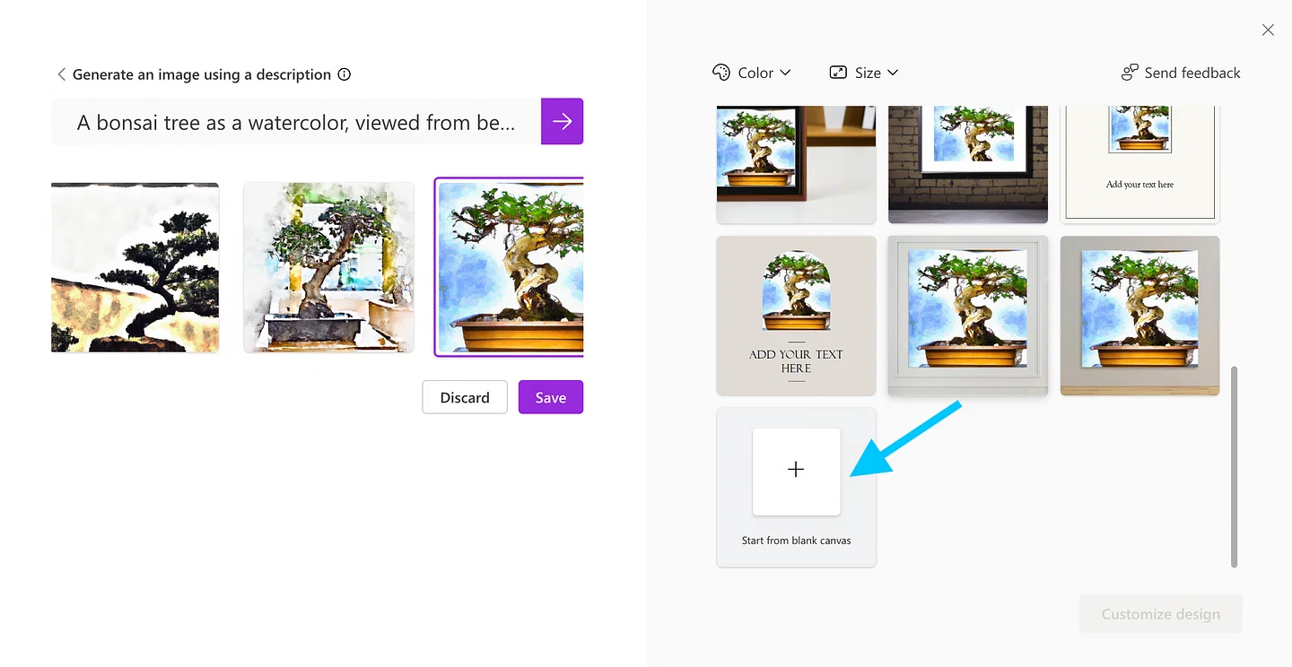Choose the brick wall framed design template

point(968,165)
